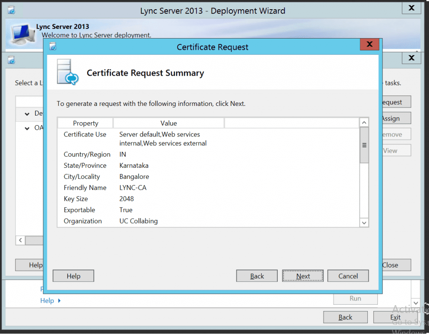
Task: Click the Certificate Request dialog title icon
Action: point(53,46)
